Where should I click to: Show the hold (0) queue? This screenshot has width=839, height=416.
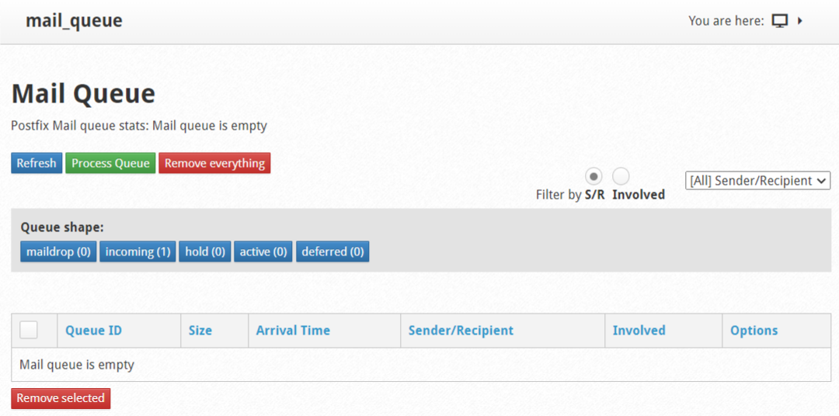(205, 251)
